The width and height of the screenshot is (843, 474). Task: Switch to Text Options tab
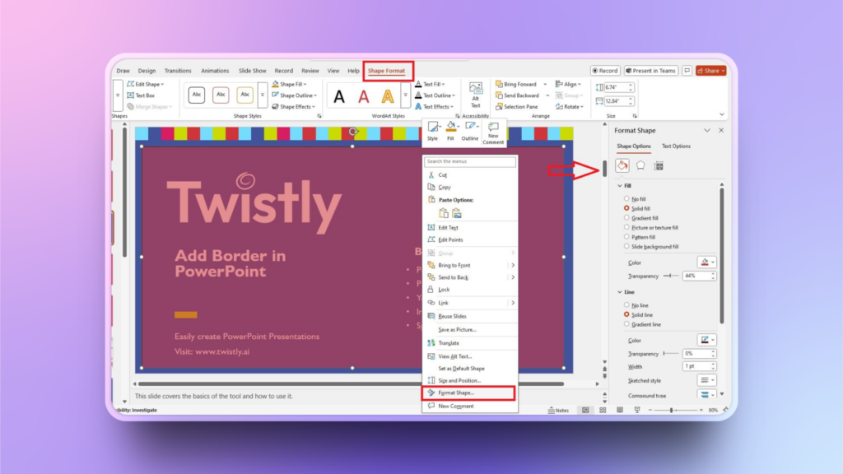[676, 146]
